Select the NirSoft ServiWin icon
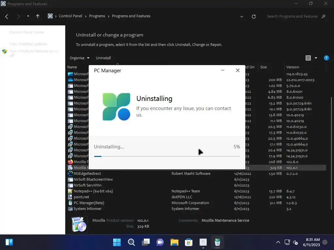Viewport: 334px width, 250px height. tap(70, 185)
